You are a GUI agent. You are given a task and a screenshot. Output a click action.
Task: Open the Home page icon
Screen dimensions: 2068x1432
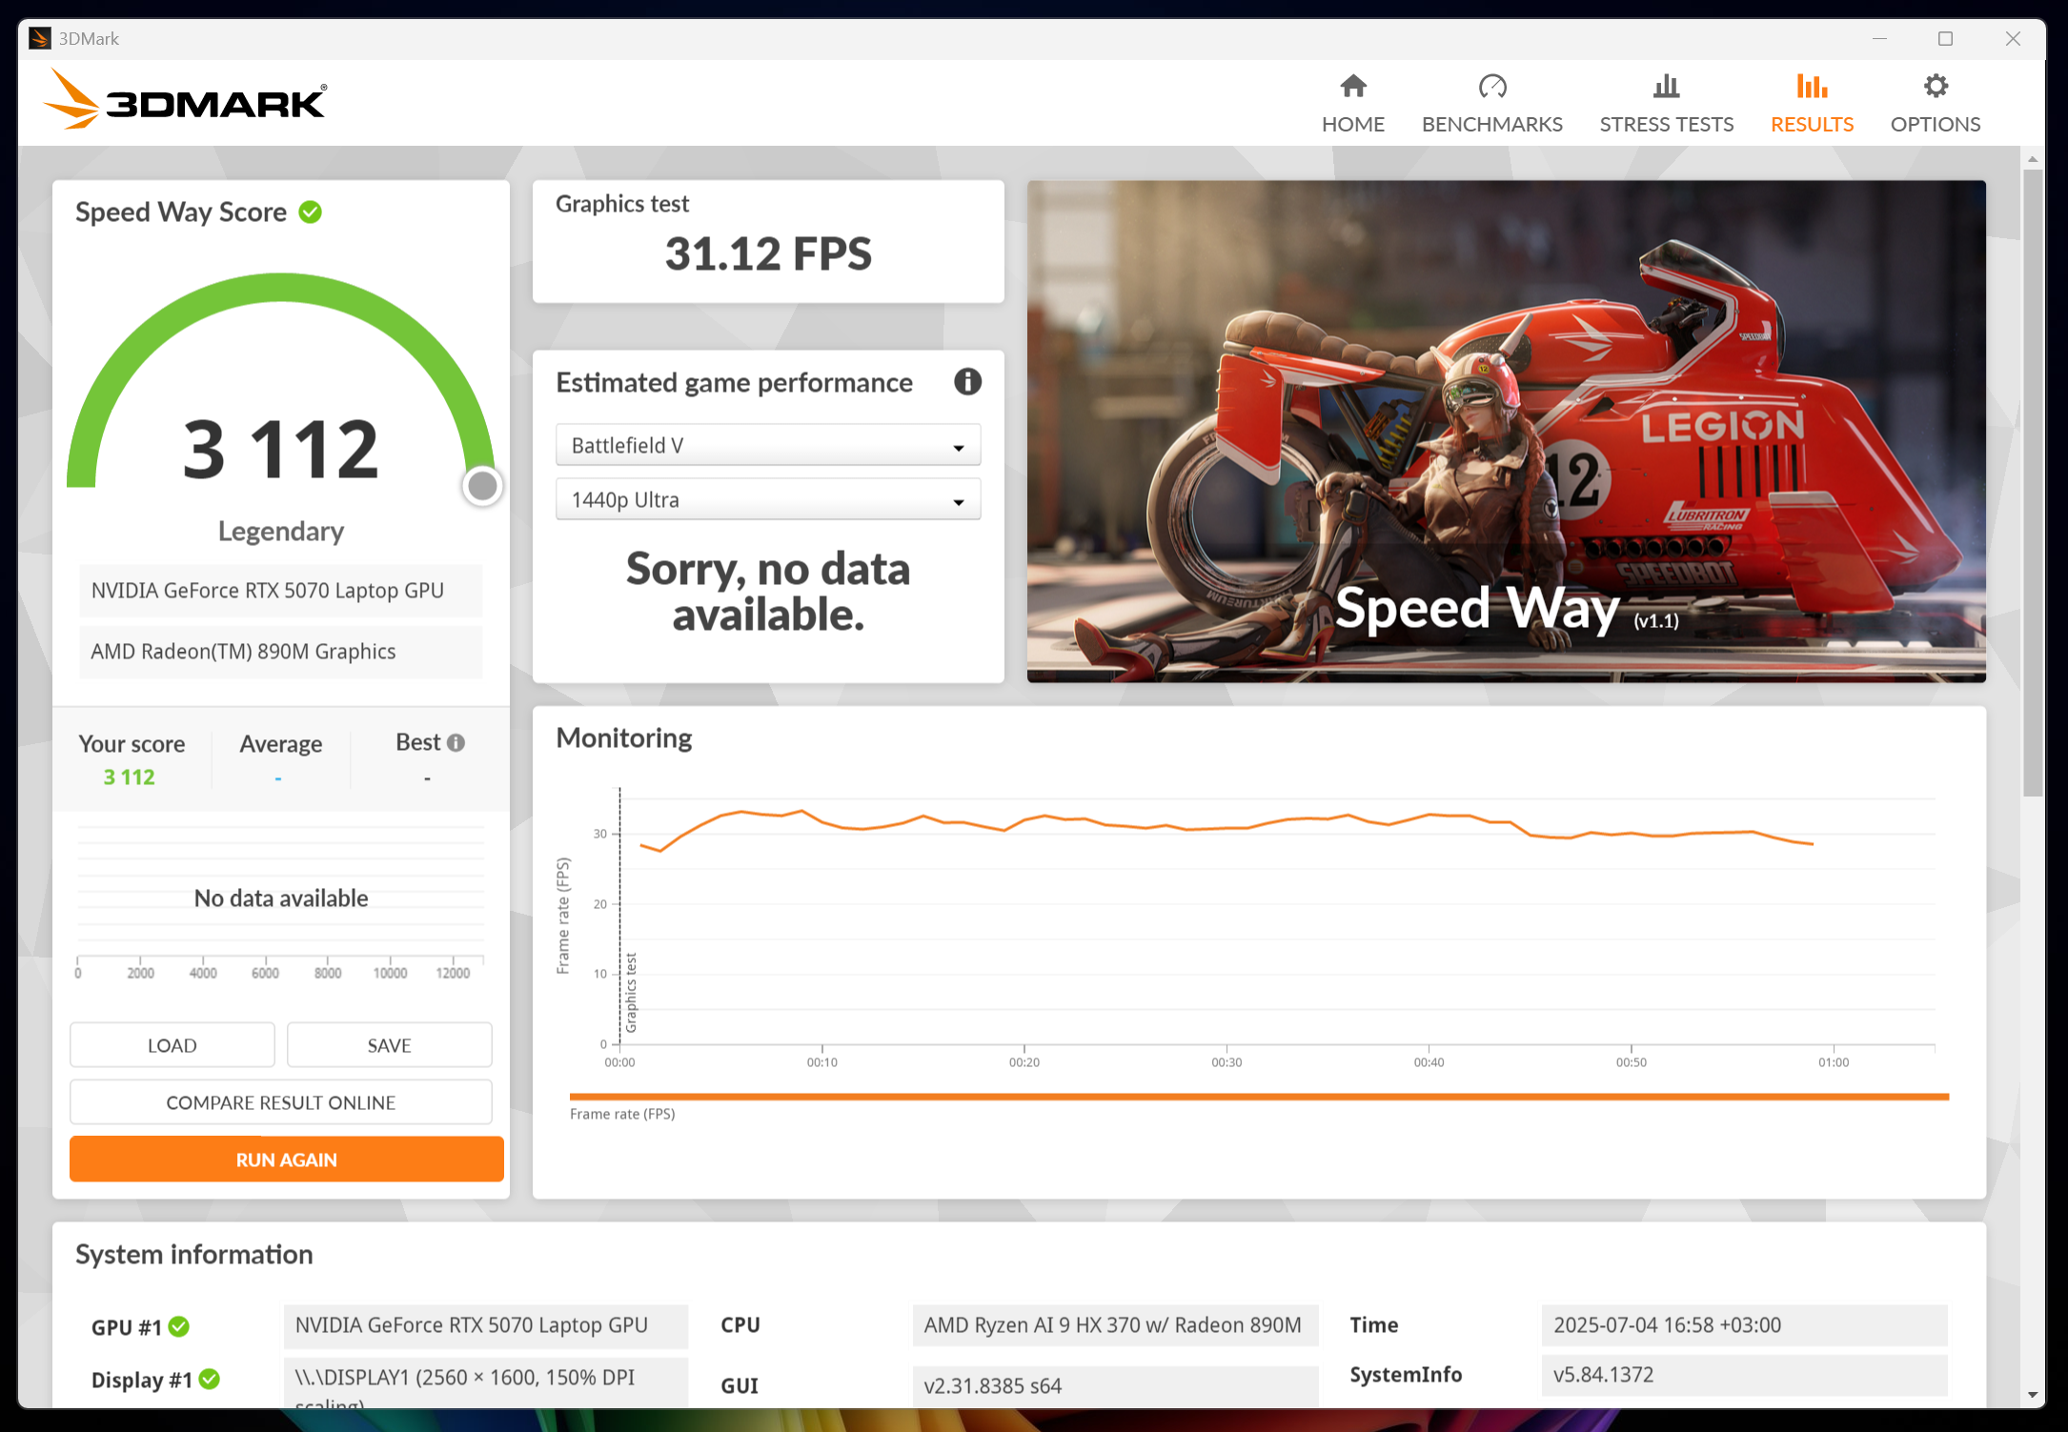[x=1352, y=87]
